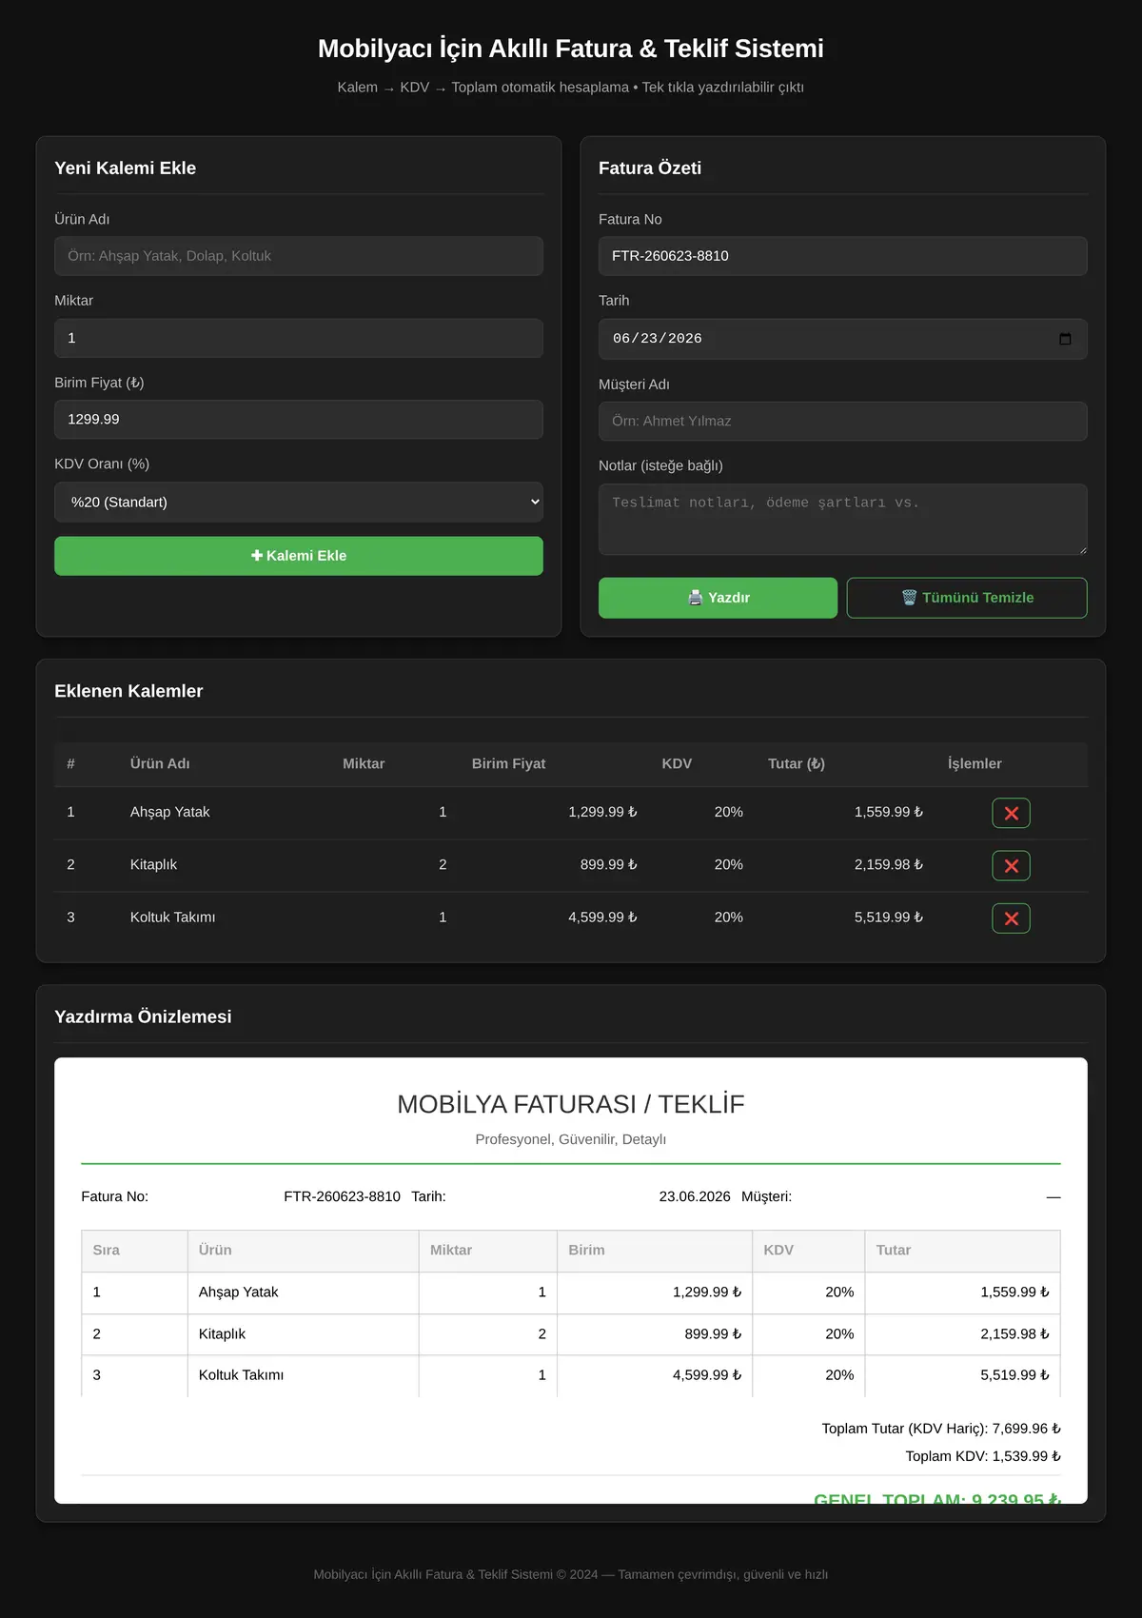Open the KDV Oranı dropdown

point(299,502)
